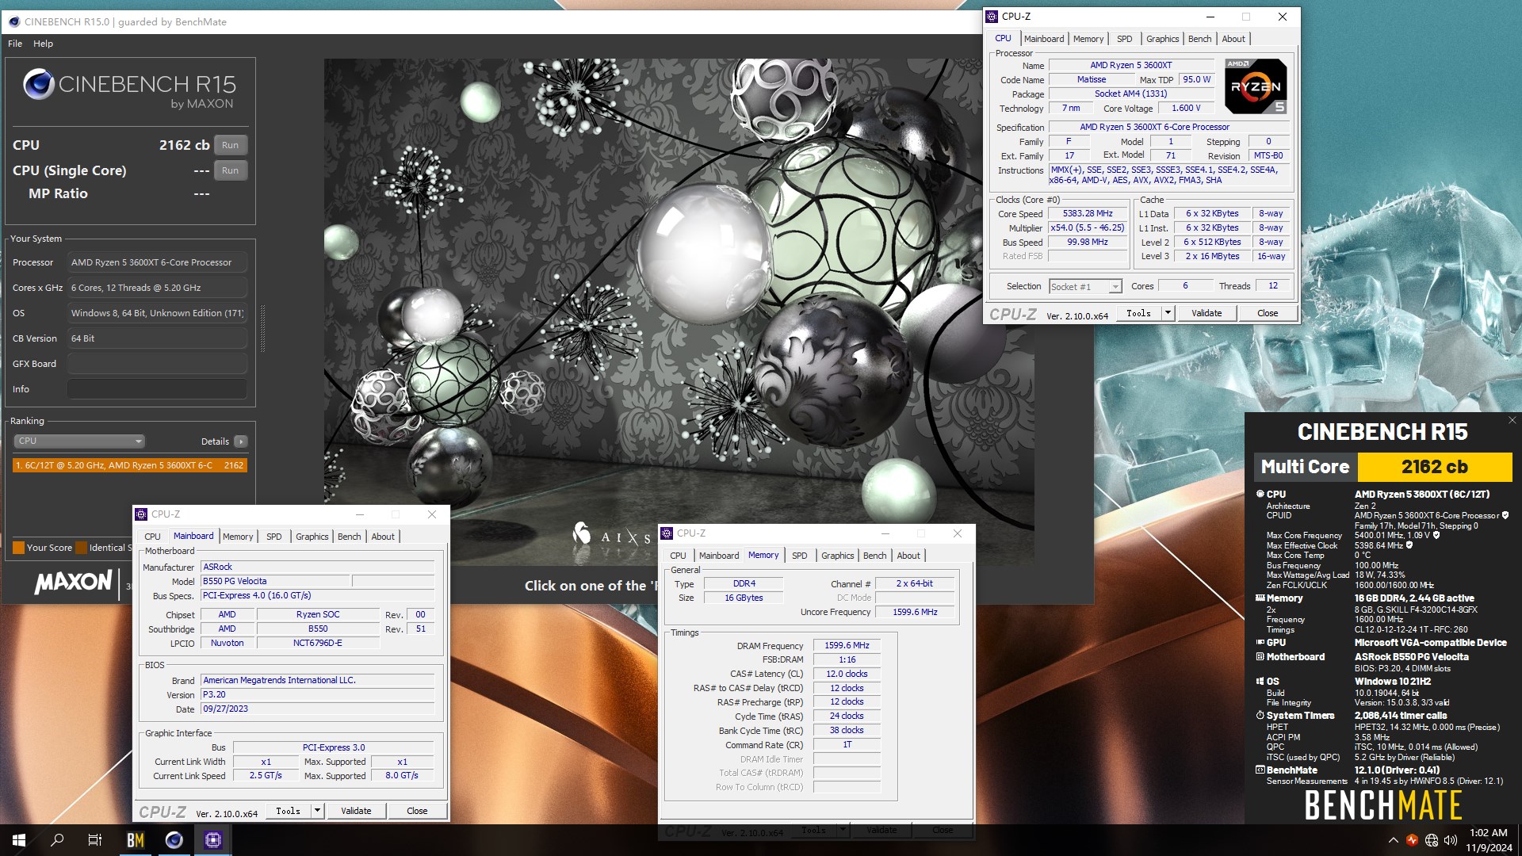Click Validate in Mainboard CPU-Z window

(x=356, y=811)
